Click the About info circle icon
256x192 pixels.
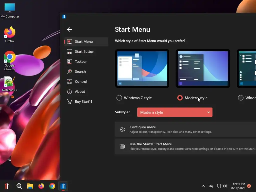[x=69, y=92]
